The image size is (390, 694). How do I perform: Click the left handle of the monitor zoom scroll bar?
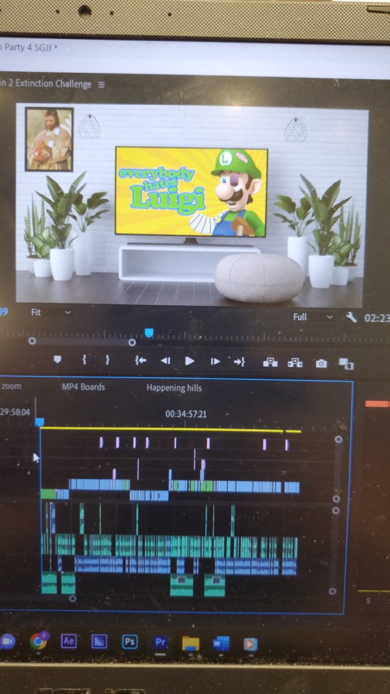coord(32,341)
